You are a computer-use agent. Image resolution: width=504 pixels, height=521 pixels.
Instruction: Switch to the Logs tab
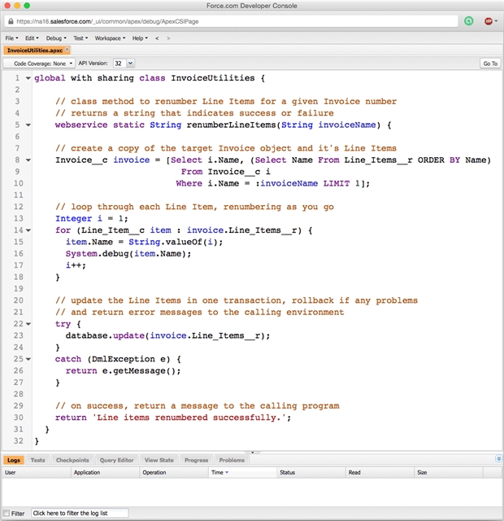click(14, 460)
